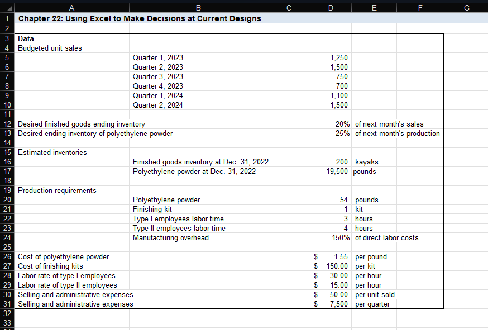Select the bold "Data" cell
Image resolution: width=488 pixels, height=330 pixels.
[26, 39]
